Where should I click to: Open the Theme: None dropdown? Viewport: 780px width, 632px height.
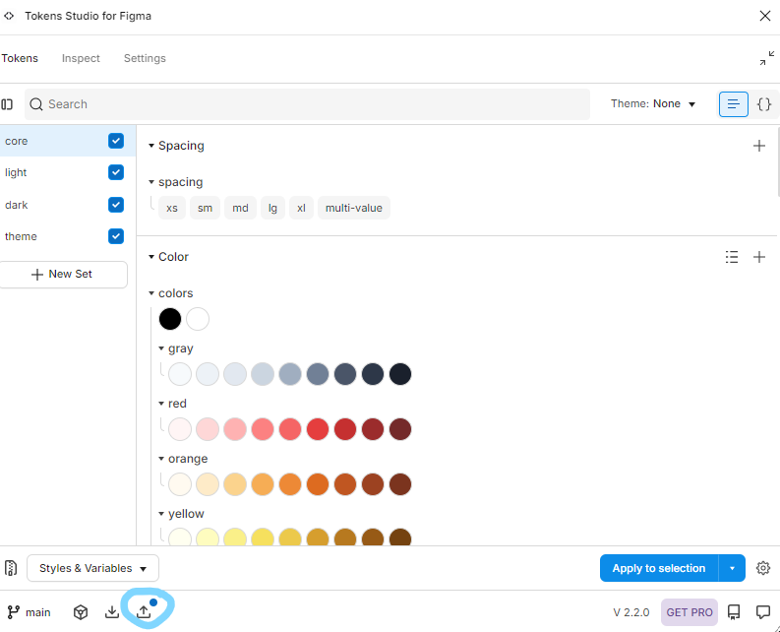coord(653,103)
